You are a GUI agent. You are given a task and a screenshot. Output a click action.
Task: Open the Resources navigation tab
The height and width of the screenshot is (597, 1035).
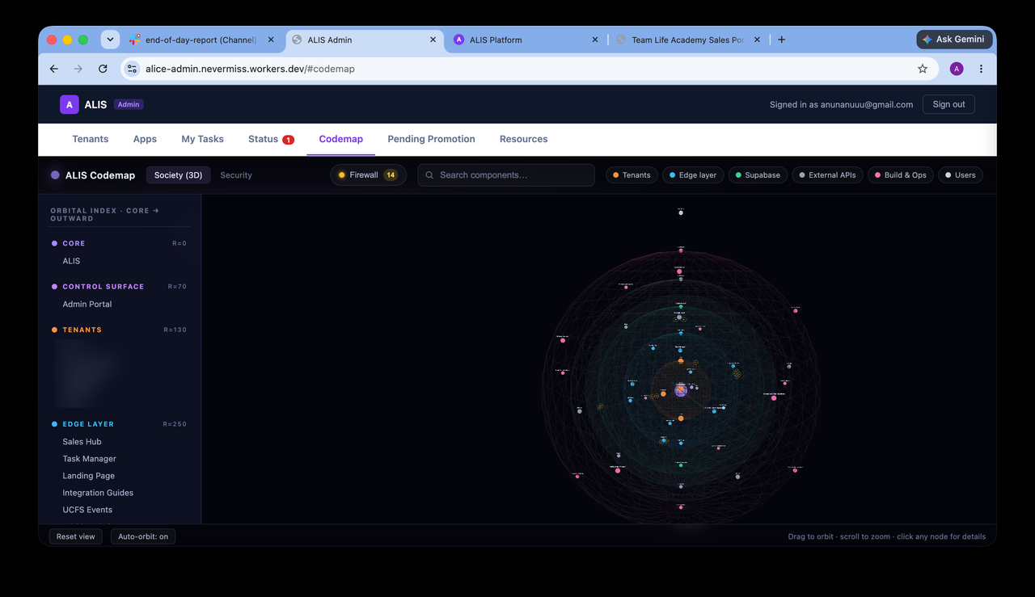pyautogui.click(x=523, y=139)
